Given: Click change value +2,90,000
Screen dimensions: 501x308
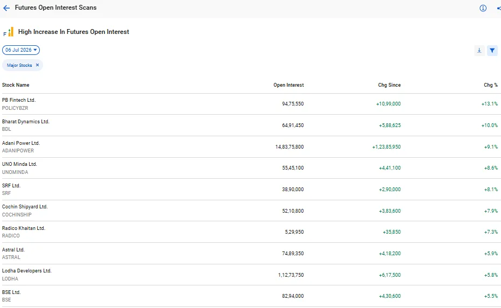Looking at the screenshot, I should click(x=390, y=190).
